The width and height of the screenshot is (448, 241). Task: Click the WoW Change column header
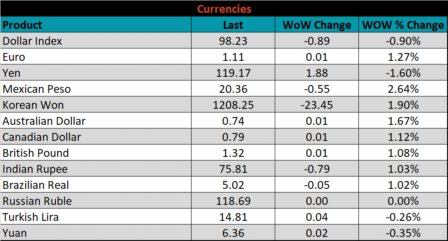pos(317,25)
